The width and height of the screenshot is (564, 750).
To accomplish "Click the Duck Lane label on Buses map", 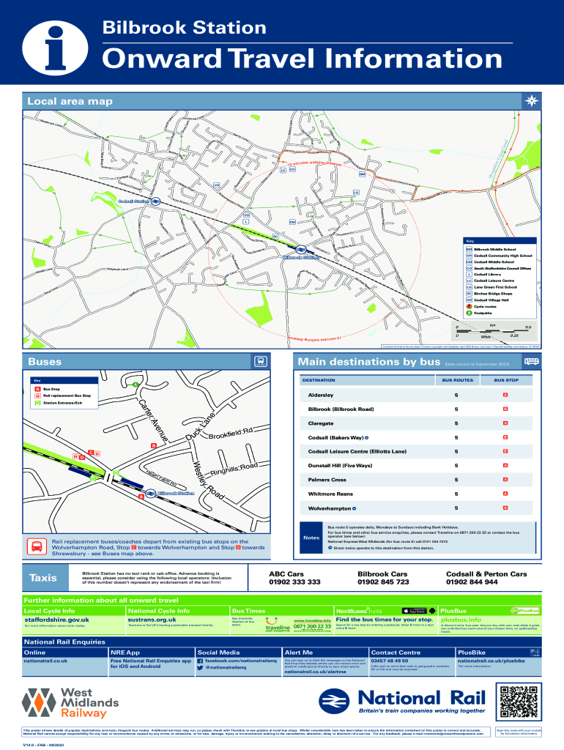I will click(x=201, y=426).
